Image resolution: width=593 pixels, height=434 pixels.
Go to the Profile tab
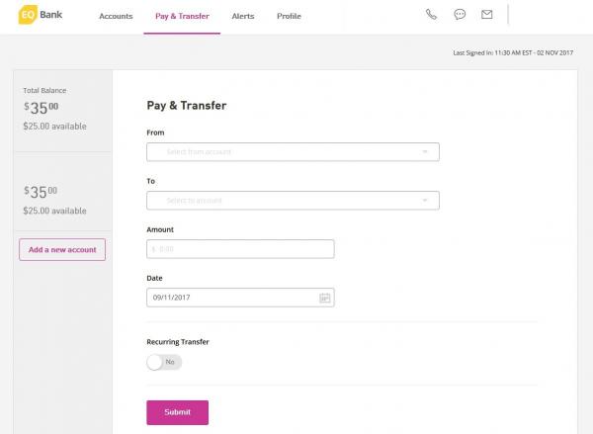click(289, 17)
